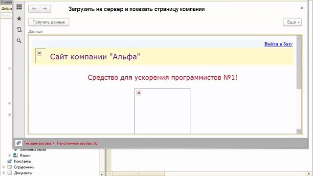Click the Языки node icon

15,155
